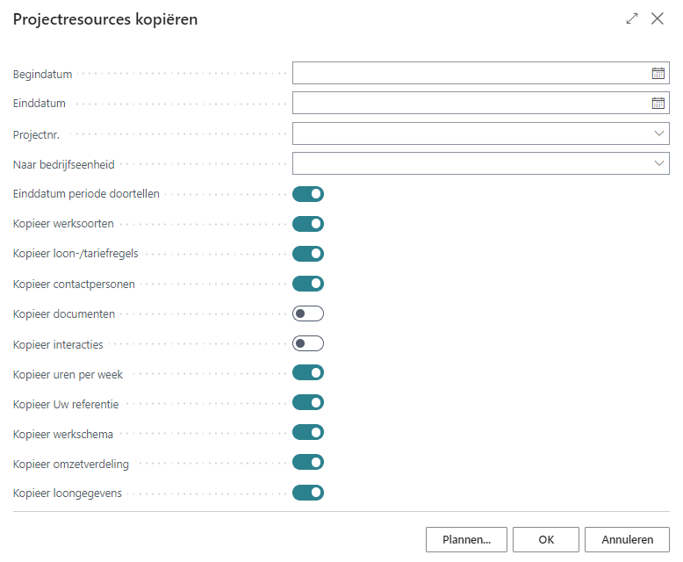Toggle Kopieer loon-/tariefregels off

[308, 254]
